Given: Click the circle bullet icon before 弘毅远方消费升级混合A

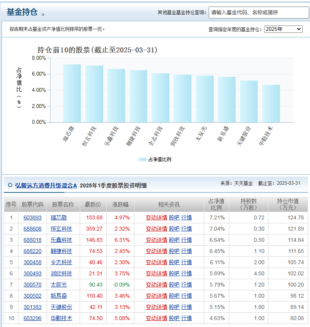Looking at the screenshot, I should pos(10,185).
